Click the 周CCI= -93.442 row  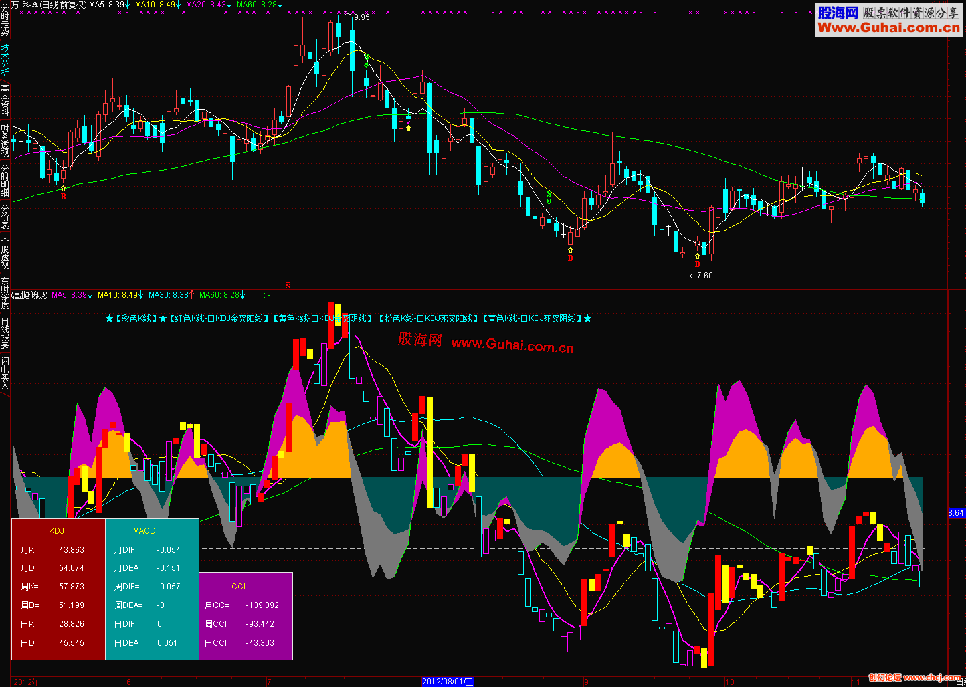click(239, 624)
